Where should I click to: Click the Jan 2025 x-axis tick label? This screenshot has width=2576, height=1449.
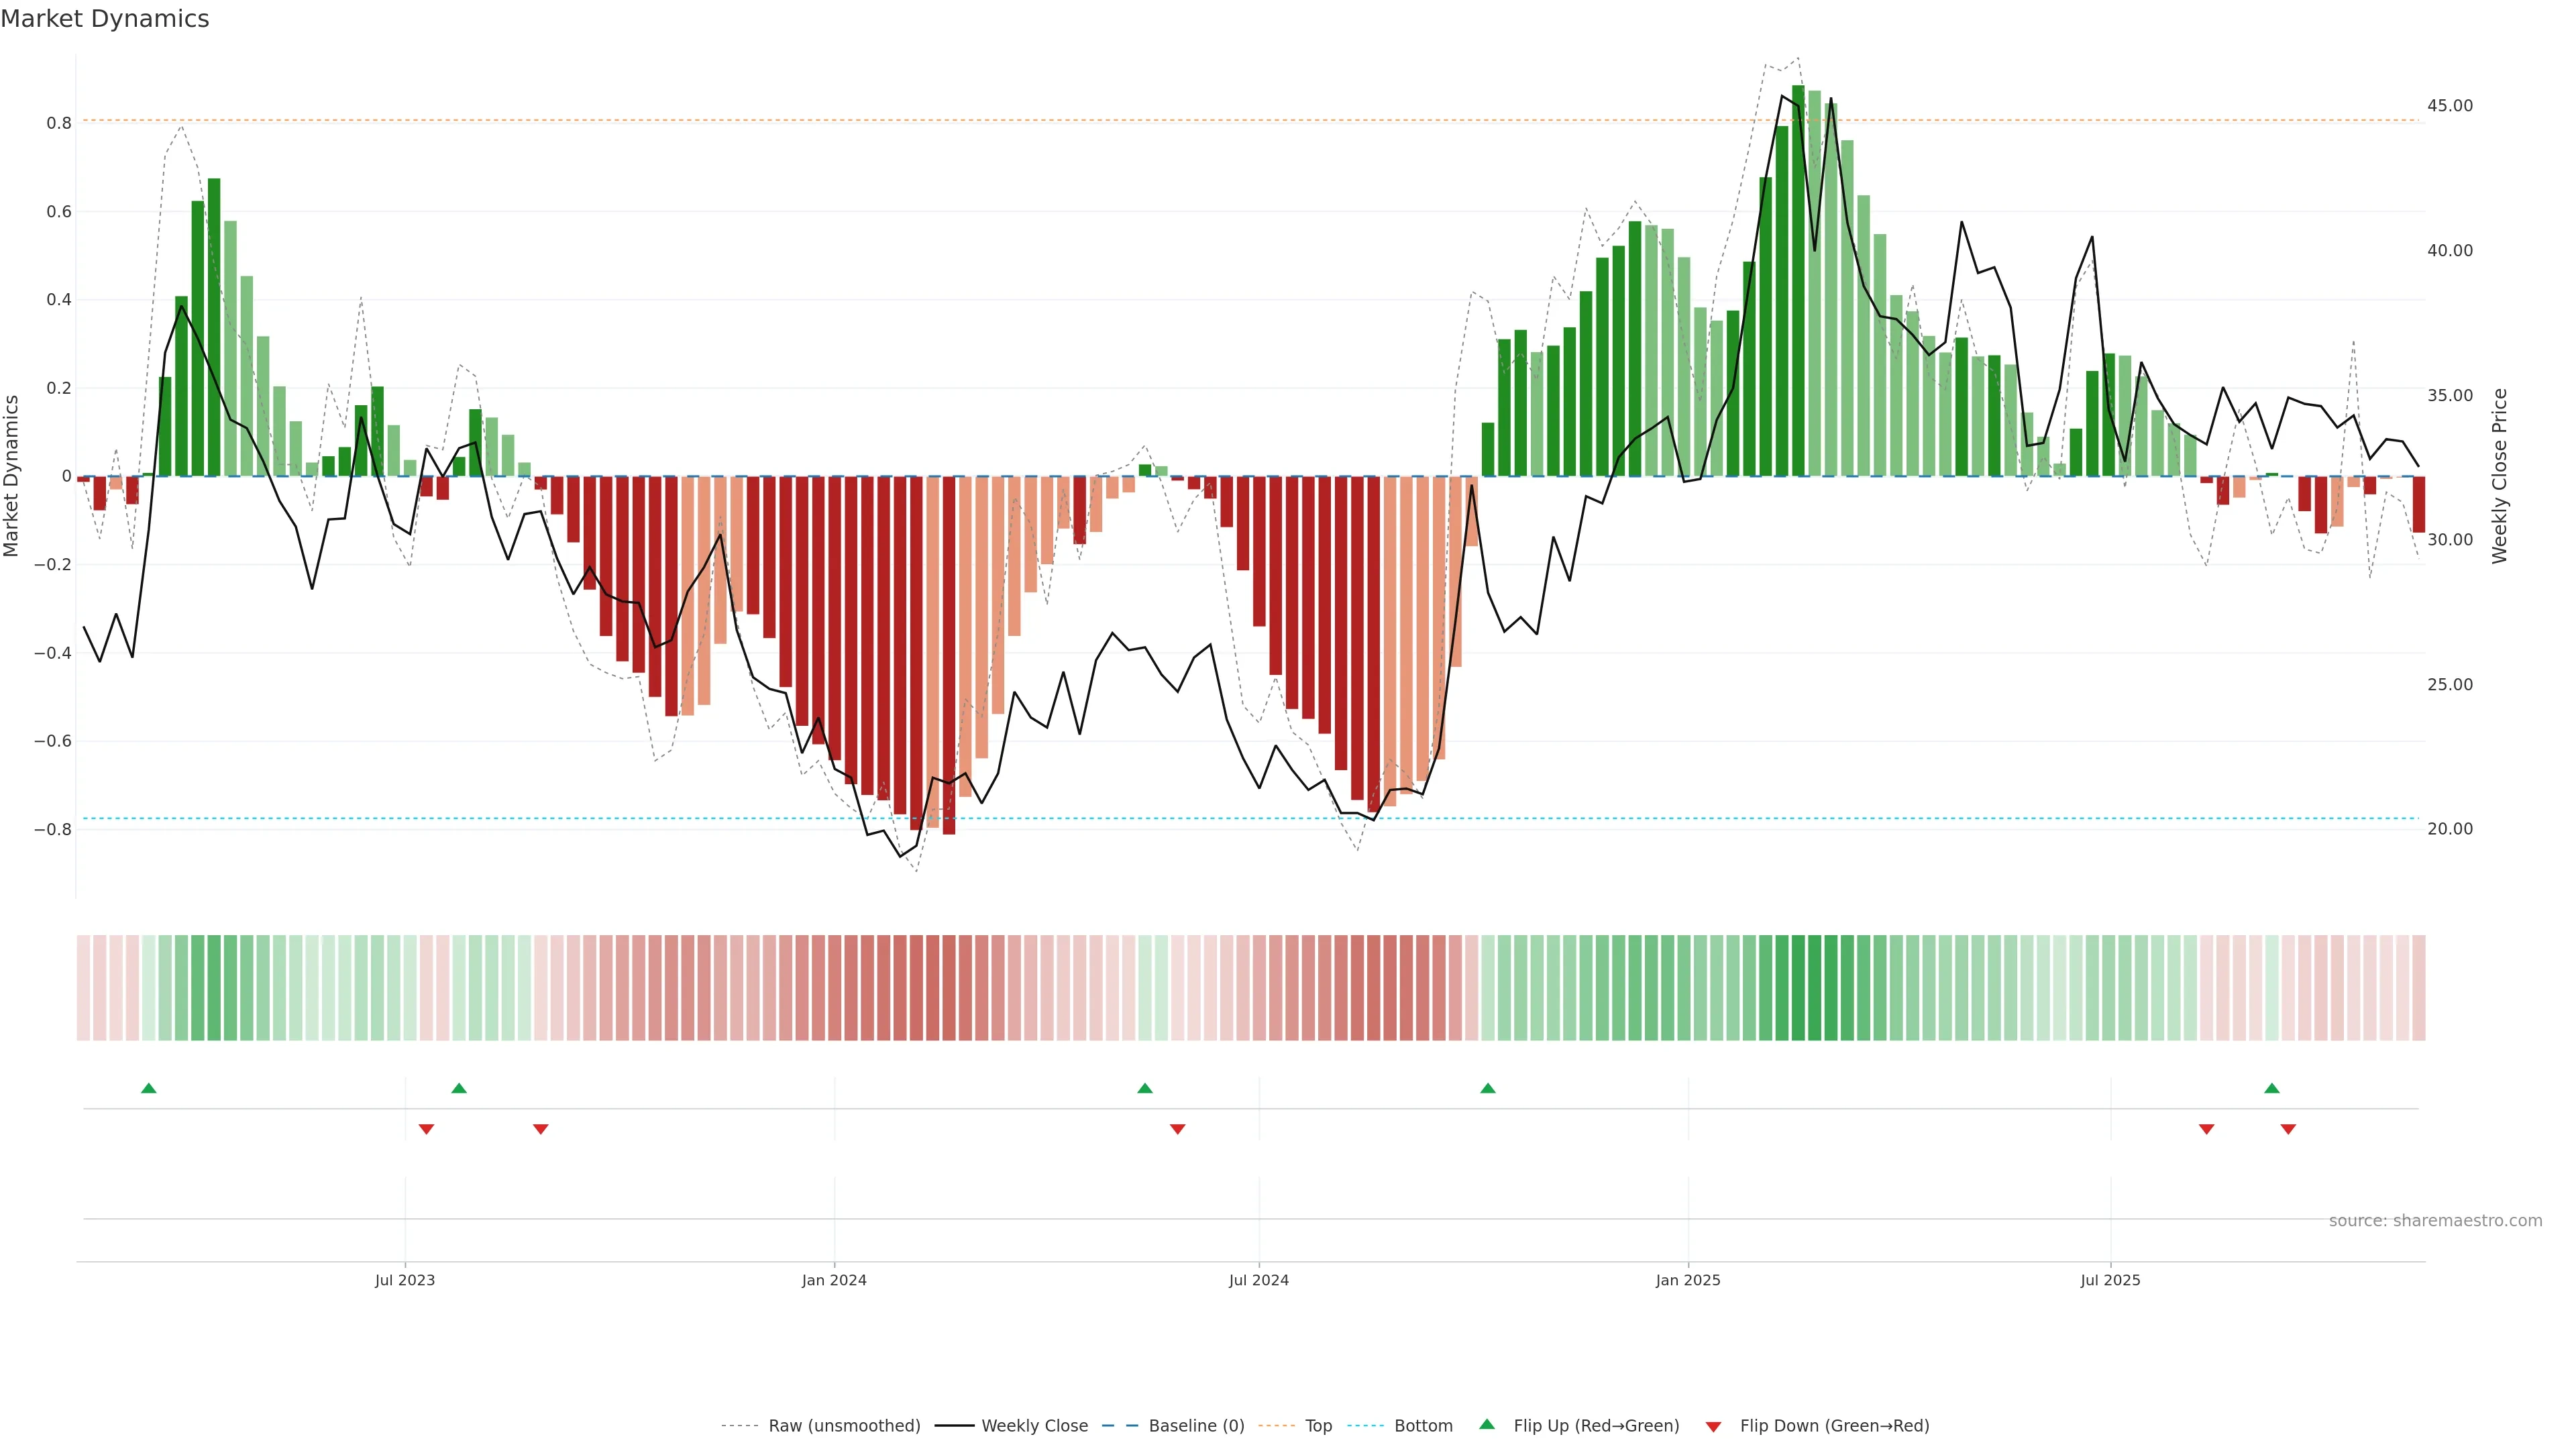1688,1281
